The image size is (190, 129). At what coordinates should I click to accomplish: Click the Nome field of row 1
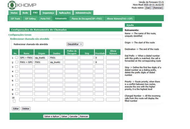coord(26,58)
